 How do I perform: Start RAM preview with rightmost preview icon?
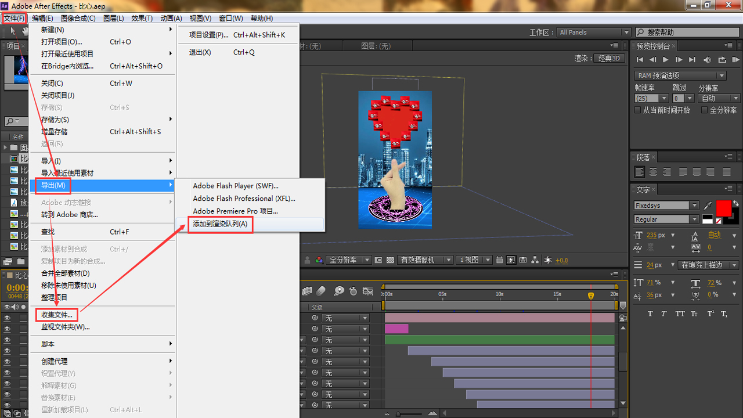pos(736,60)
